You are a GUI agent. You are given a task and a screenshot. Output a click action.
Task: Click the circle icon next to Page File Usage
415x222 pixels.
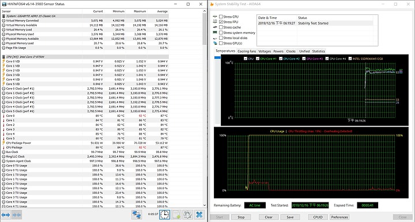(x=3, y=48)
